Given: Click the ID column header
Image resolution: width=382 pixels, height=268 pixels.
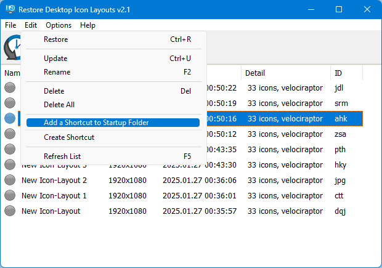Looking at the screenshot, I should [338, 73].
